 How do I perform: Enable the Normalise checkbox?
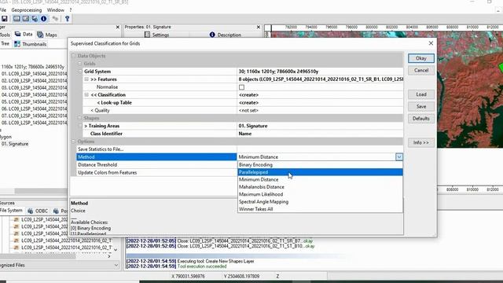coord(241,87)
